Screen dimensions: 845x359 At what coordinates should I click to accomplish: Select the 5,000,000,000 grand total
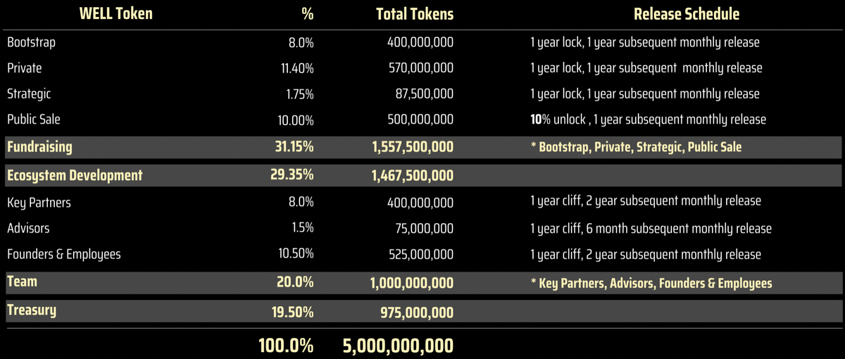click(x=398, y=345)
